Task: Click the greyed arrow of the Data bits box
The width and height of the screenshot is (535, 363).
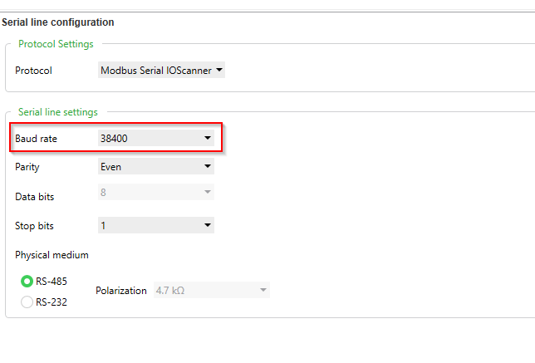Action: click(208, 192)
